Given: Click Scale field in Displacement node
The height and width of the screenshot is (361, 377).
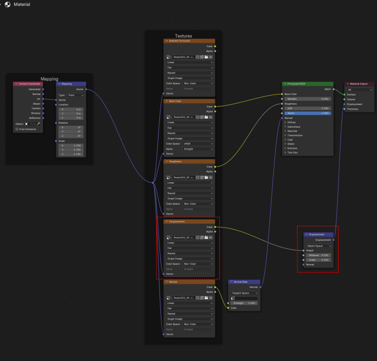Looking at the screenshot, I should (318, 260).
